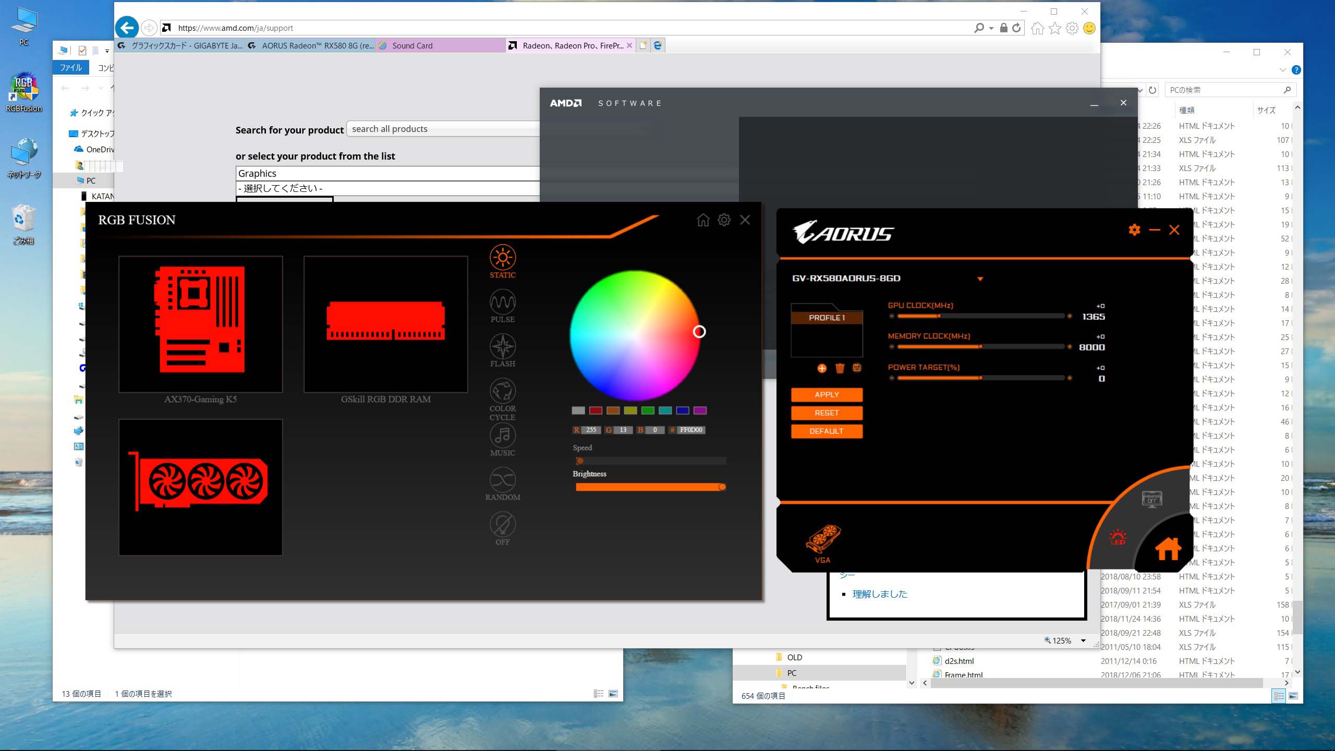Screen dimensions: 1335x751
Task: Select the d2s.html file
Action: (x=959, y=661)
